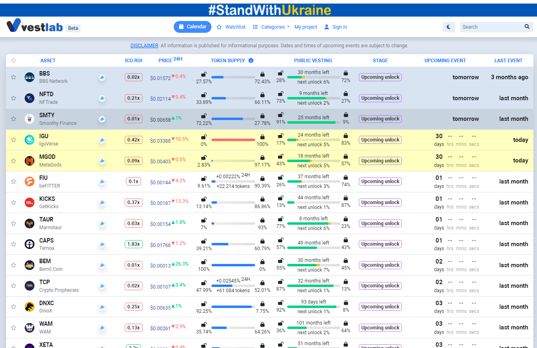The width and height of the screenshot is (537, 348).
Task: Sort by the ICO ROI column header
Action: [x=133, y=61]
